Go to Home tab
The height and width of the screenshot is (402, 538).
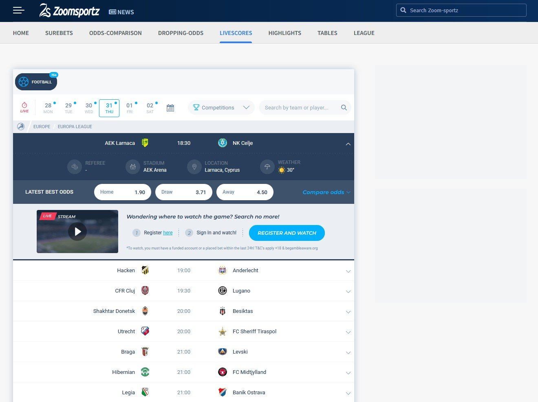pos(21,33)
